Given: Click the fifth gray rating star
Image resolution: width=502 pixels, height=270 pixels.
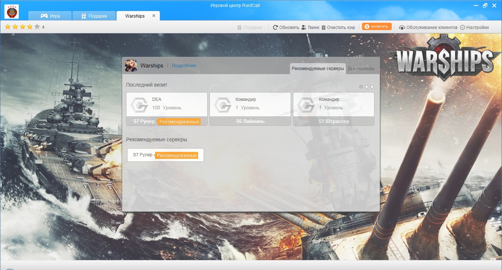Looking at the screenshot, I should 37,27.
